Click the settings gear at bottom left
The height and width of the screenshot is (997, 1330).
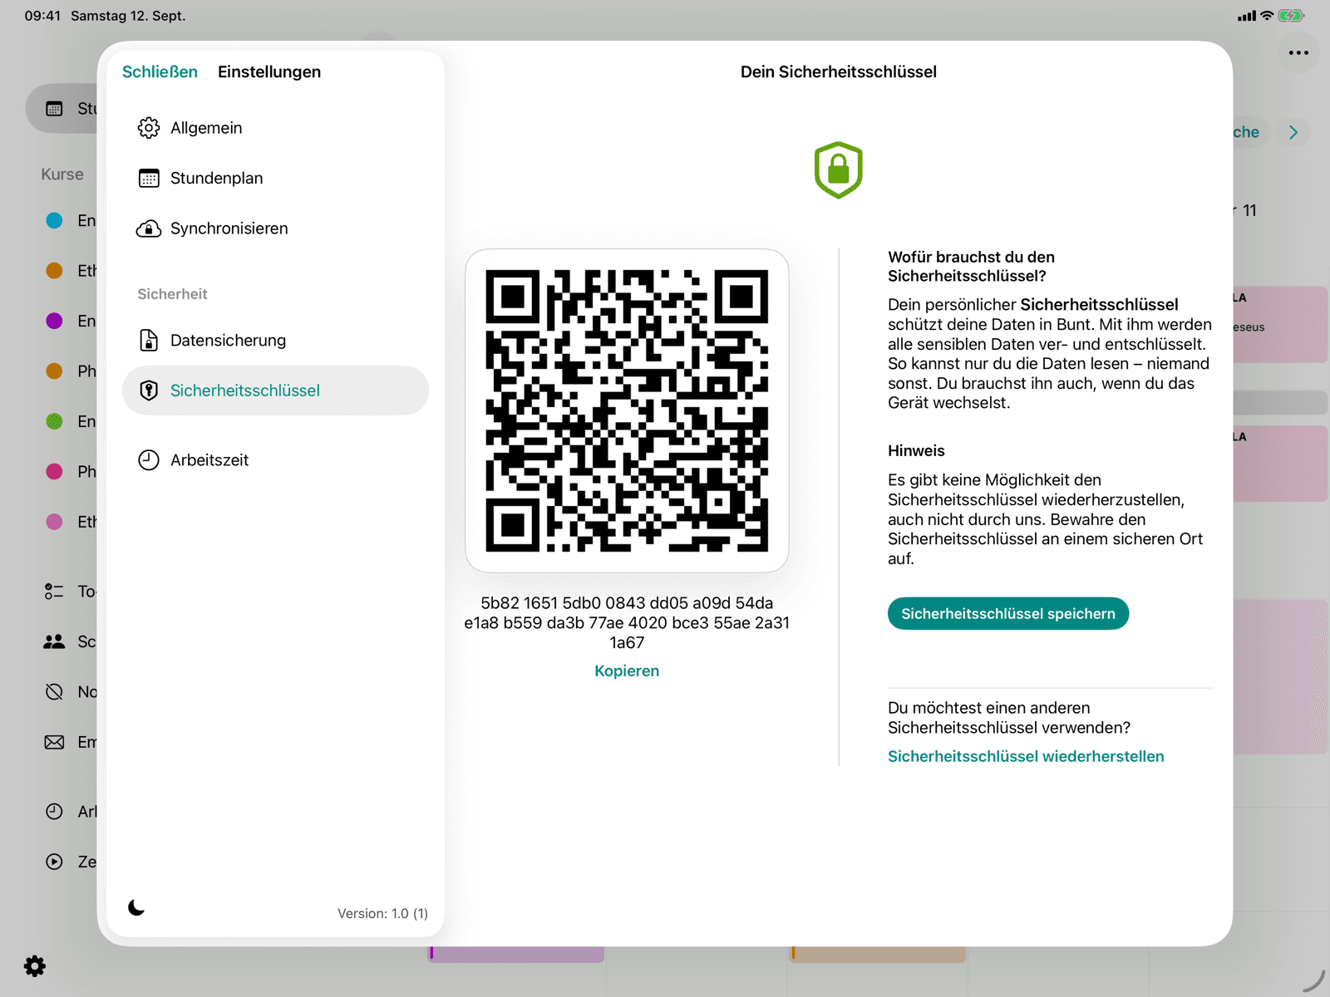35,966
